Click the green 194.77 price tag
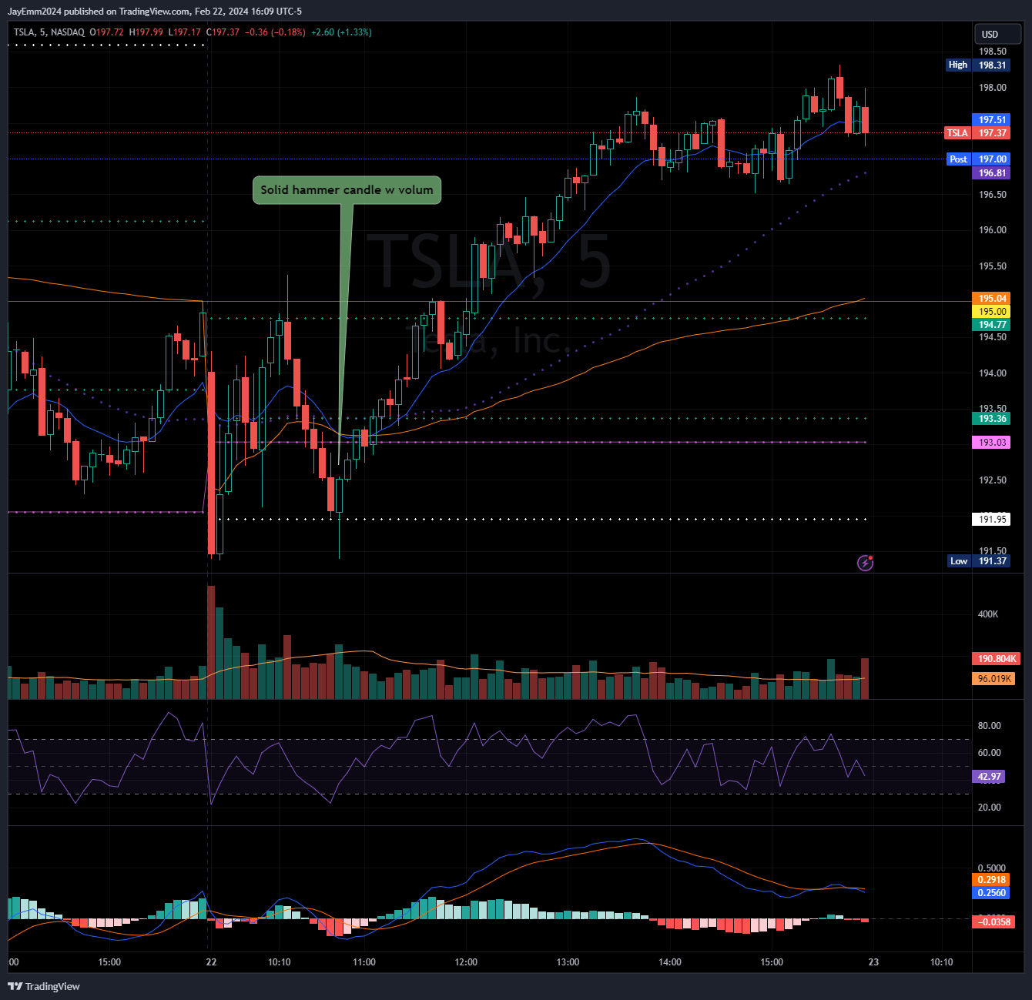Viewport: 1032px width, 1000px height. [992, 325]
